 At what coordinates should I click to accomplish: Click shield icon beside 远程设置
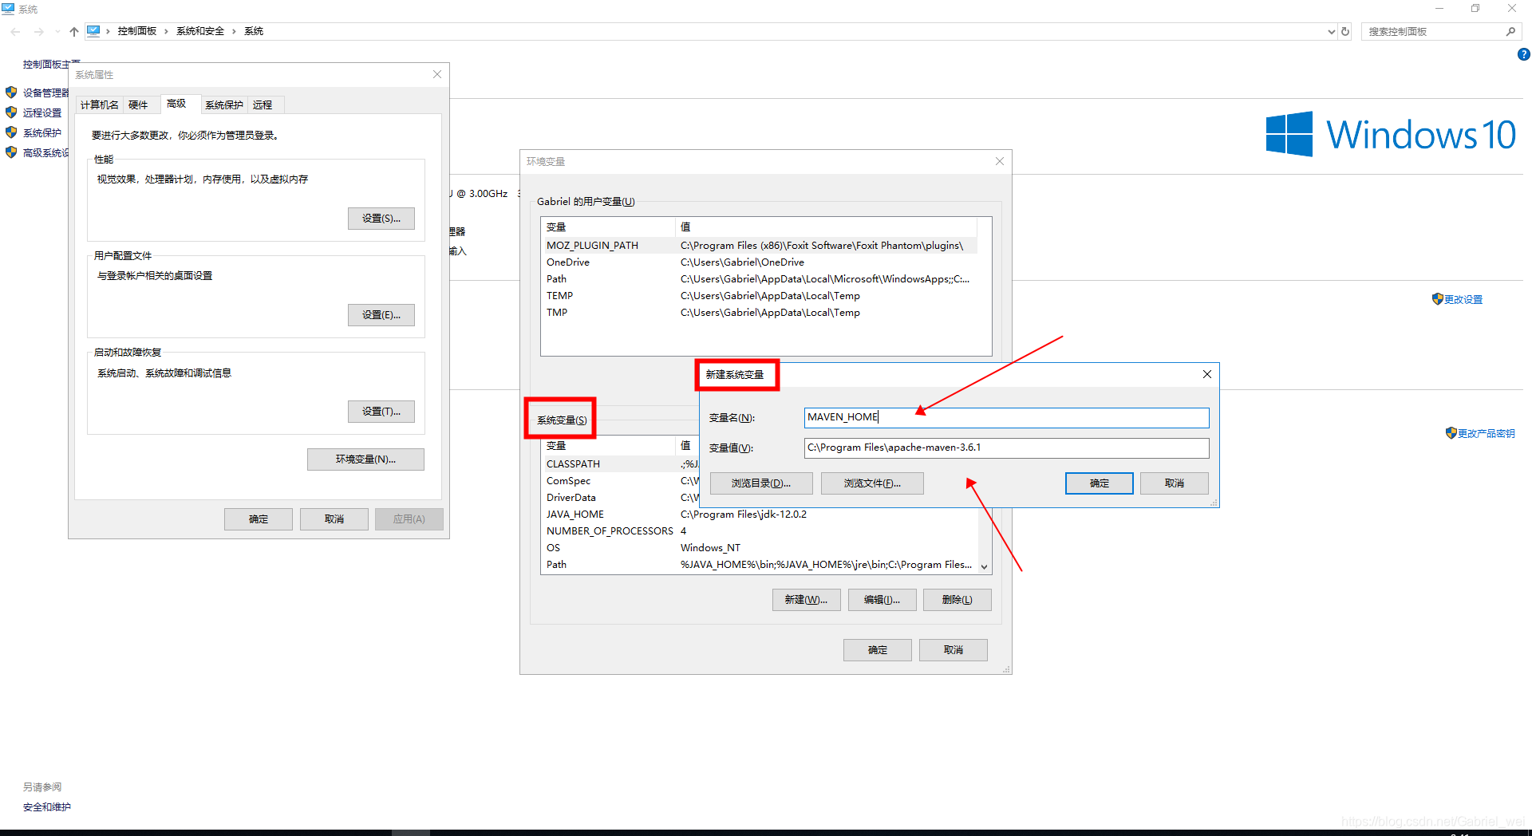pos(11,112)
